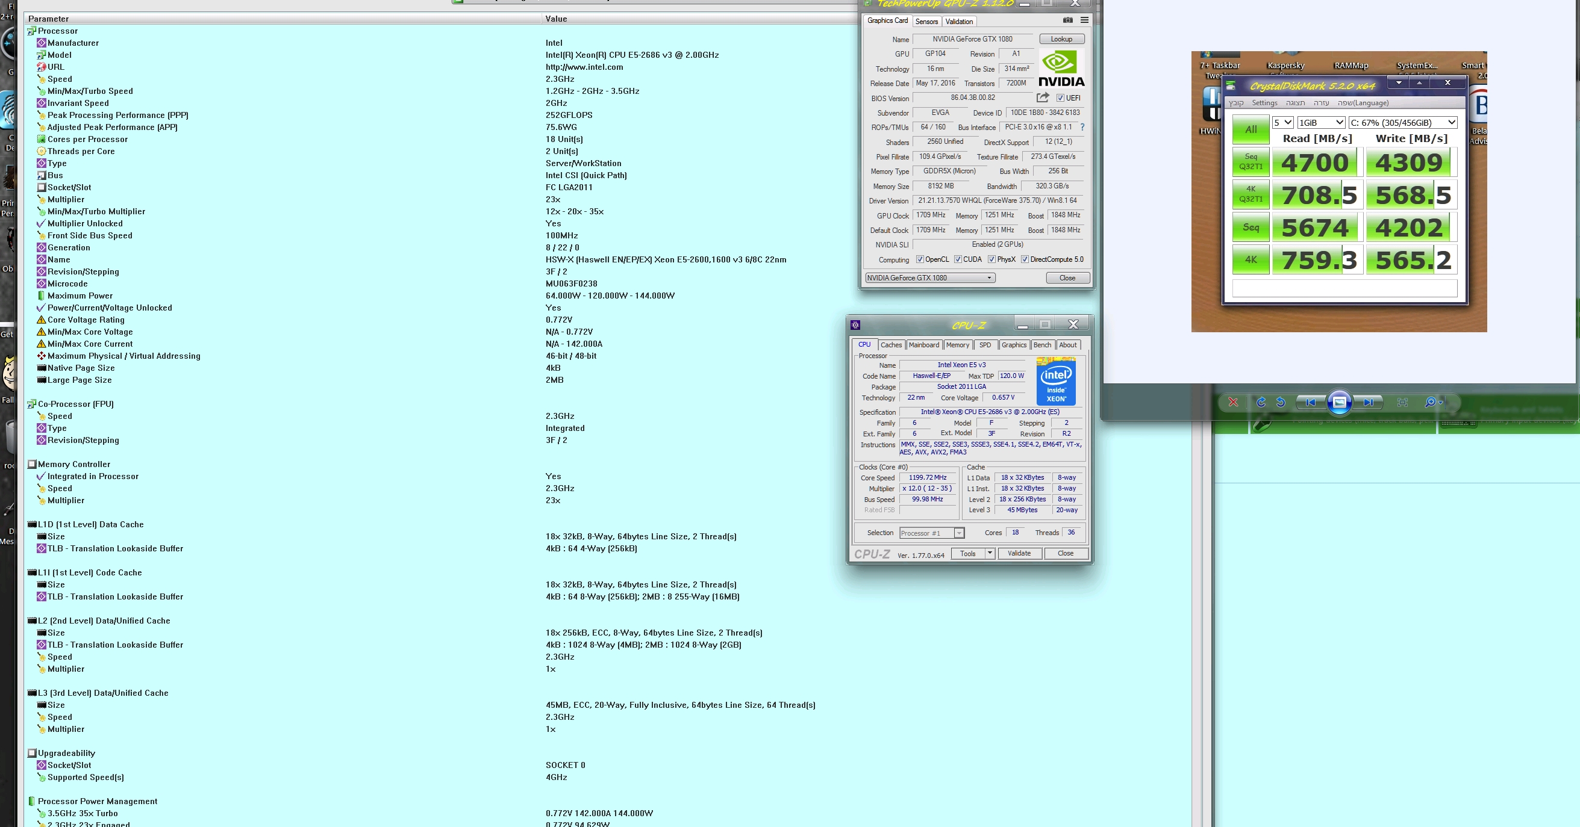Click the Socket/Slot icon under Processor

pos(41,188)
